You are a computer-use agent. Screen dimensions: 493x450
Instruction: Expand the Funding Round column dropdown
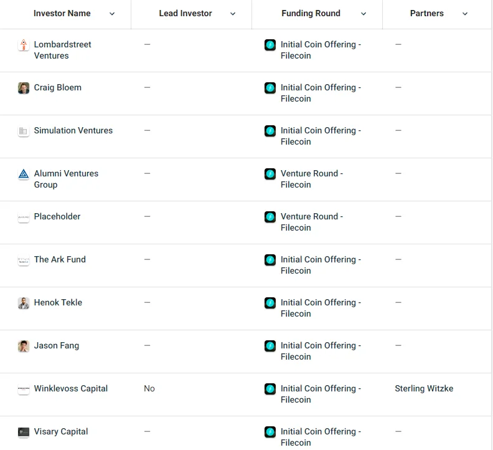pos(364,14)
